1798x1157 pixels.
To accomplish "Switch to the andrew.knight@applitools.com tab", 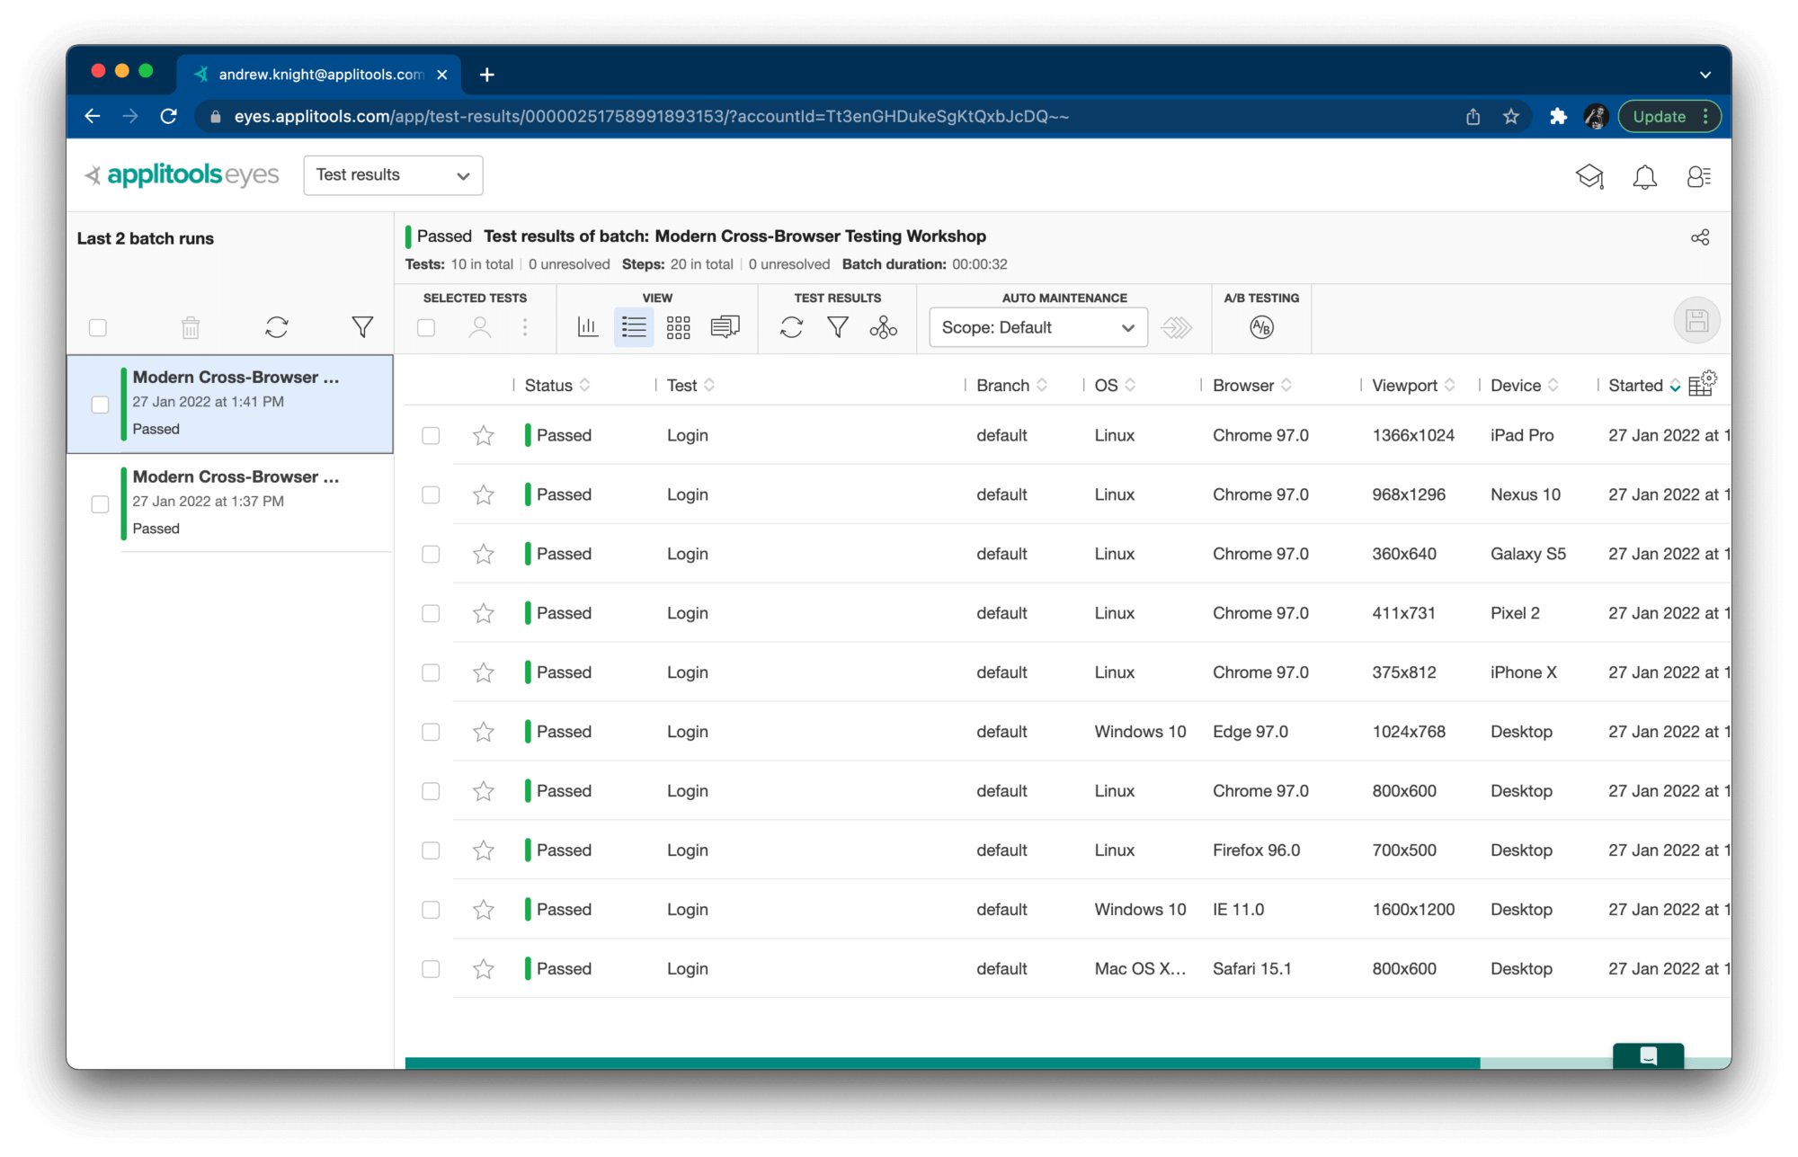I will pyautogui.click(x=315, y=74).
